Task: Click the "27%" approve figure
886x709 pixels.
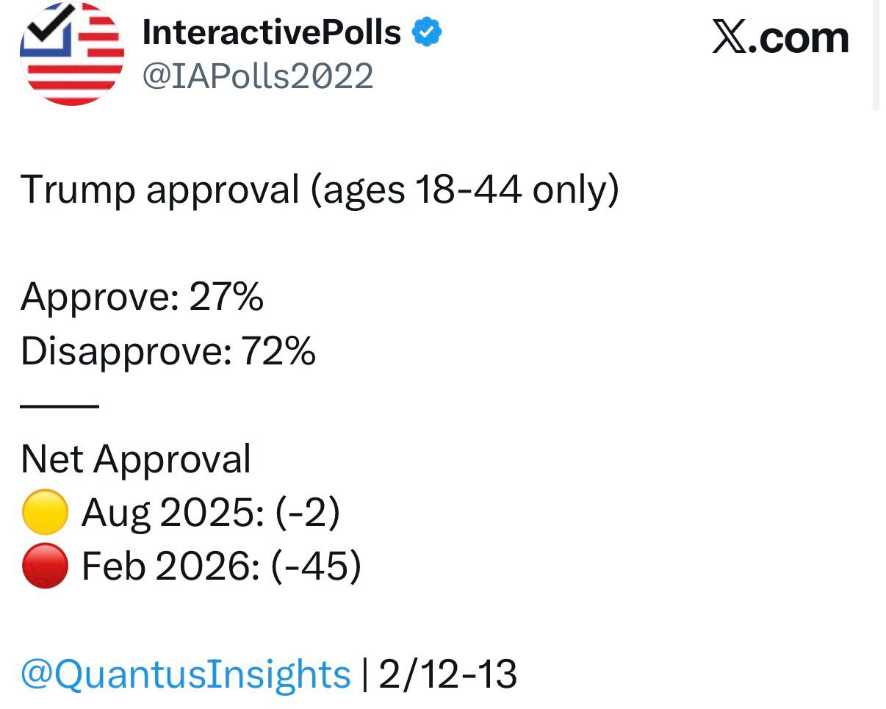Action: 226,298
